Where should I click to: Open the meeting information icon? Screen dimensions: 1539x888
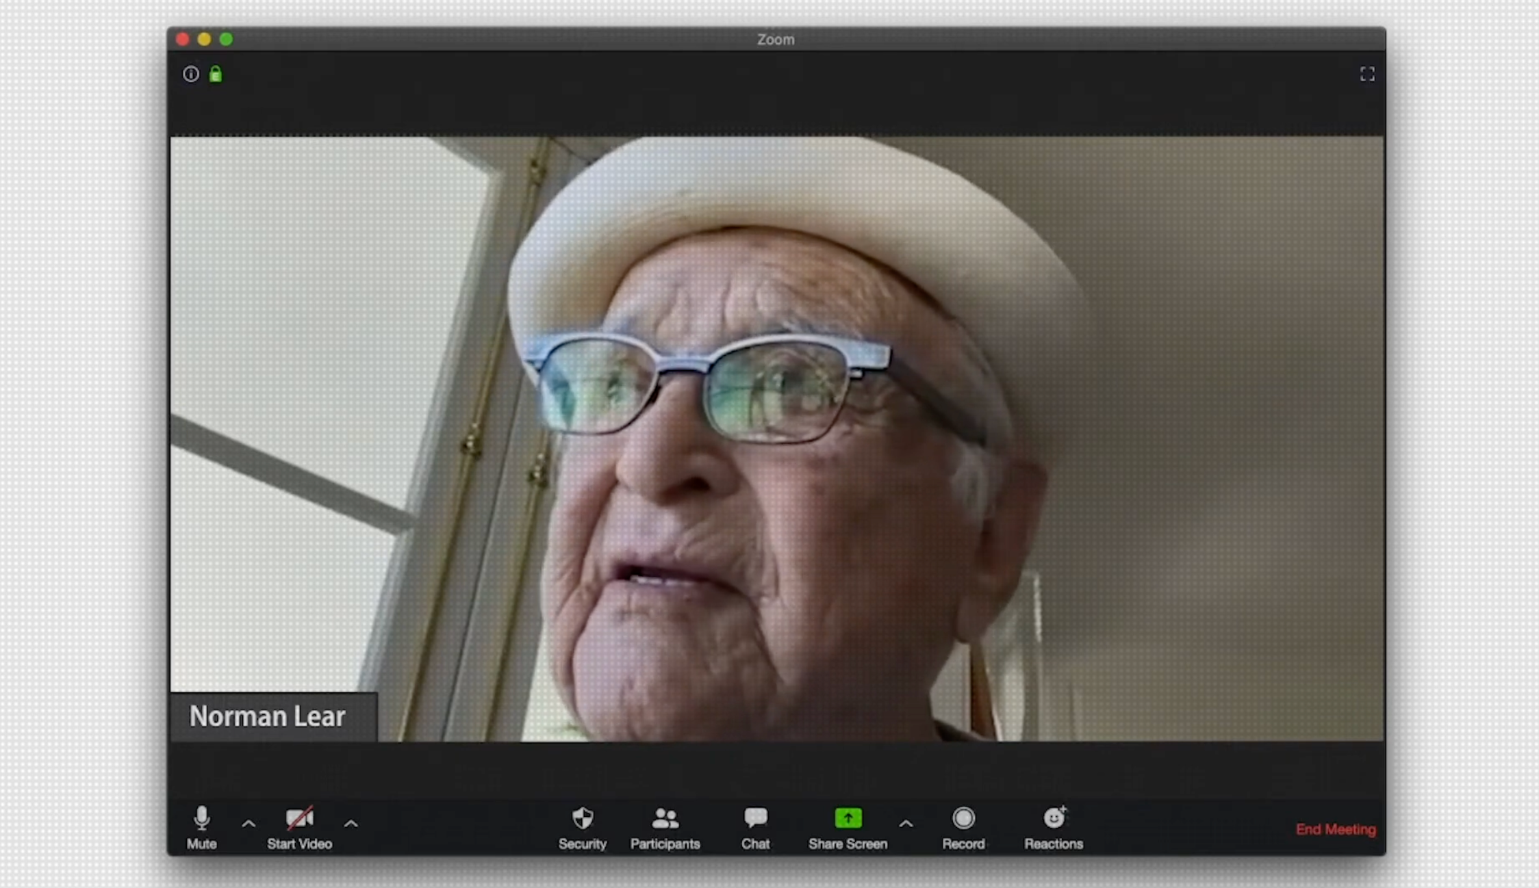pyautogui.click(x=191, y=74)
